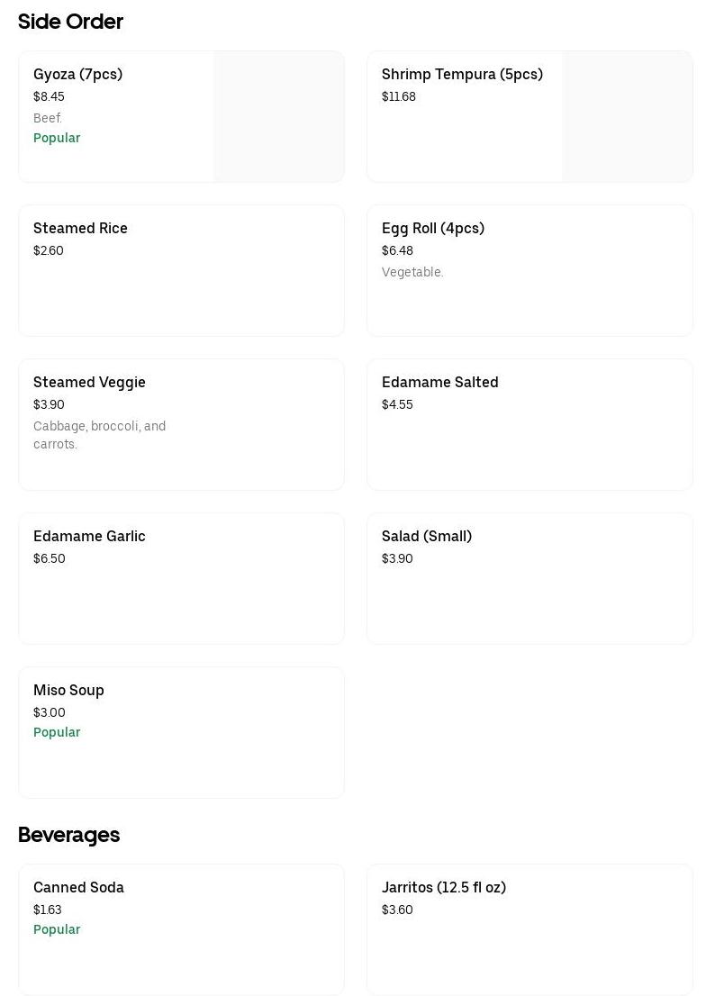The width and height of the screenshot is (724, 996).
Task: Open the Steamed Rice menu card
Action: click(181, 270)
